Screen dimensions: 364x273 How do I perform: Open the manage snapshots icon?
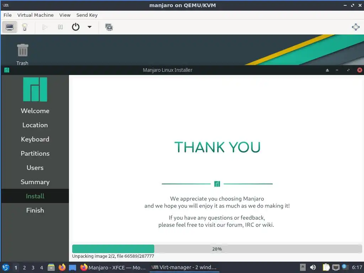[109, 27]
